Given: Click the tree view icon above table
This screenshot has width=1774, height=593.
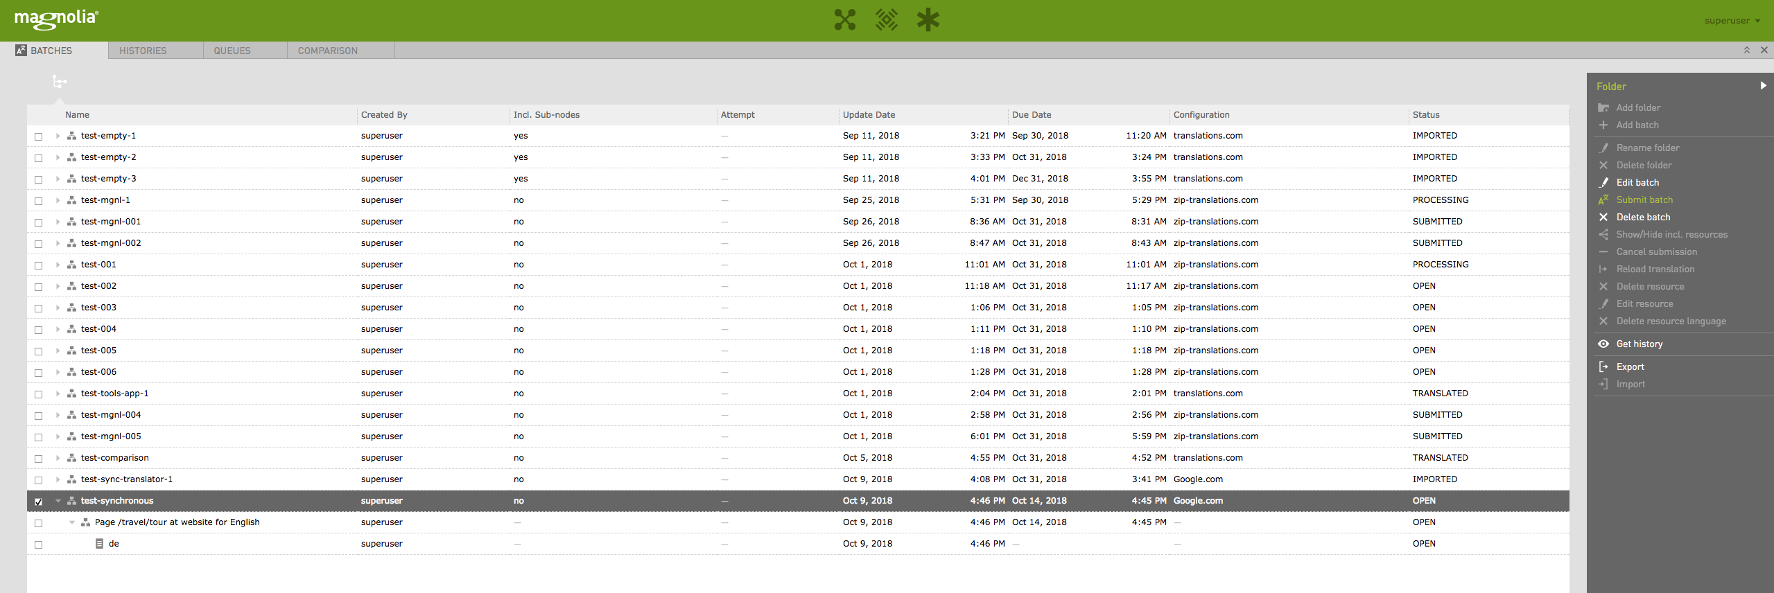Looking at the screenshot, I should pos(60,82).
